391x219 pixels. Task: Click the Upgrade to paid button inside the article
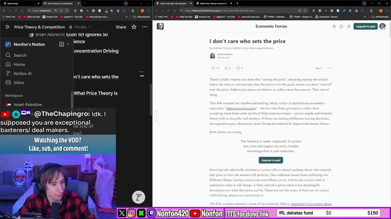coord(271,160)
